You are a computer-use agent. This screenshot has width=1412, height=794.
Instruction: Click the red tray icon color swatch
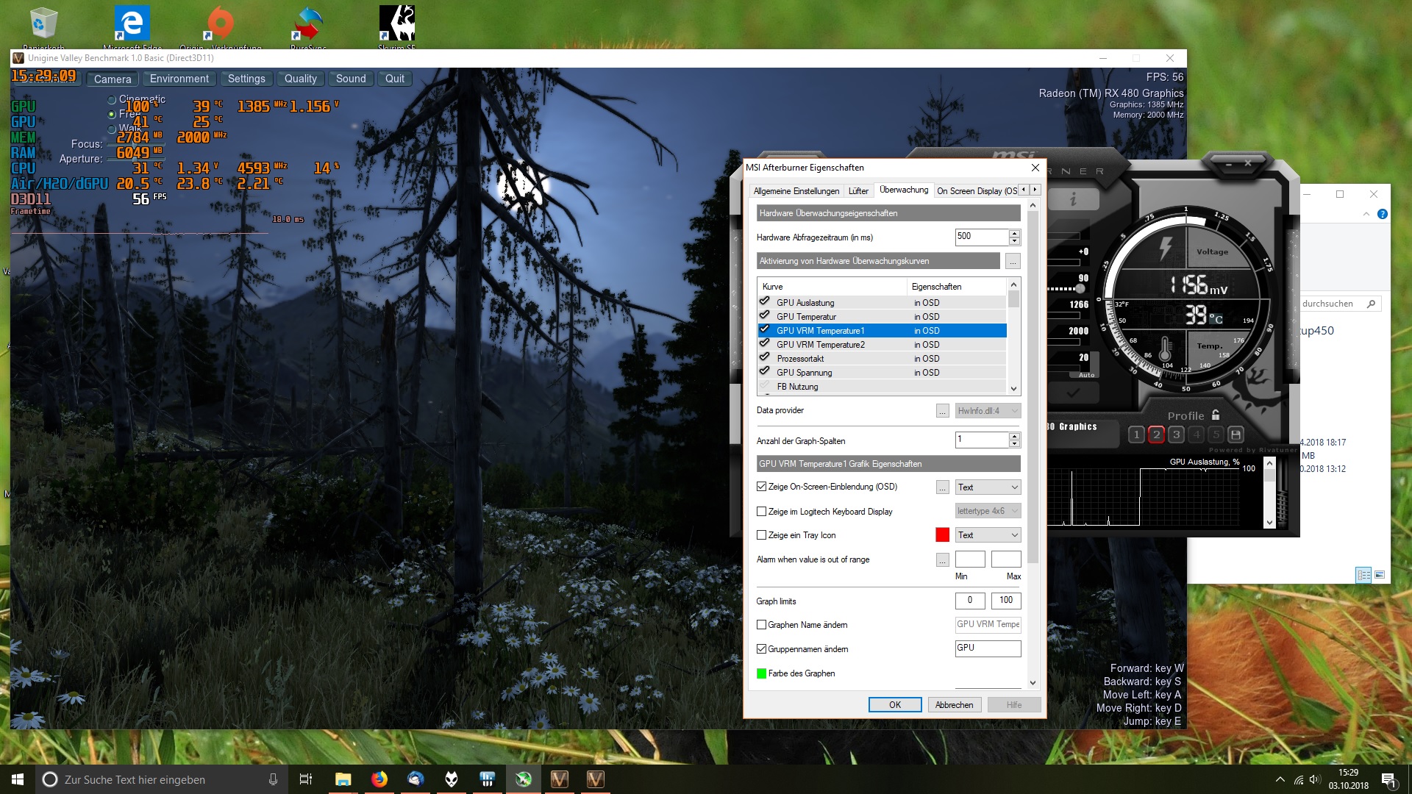[942, 535]
